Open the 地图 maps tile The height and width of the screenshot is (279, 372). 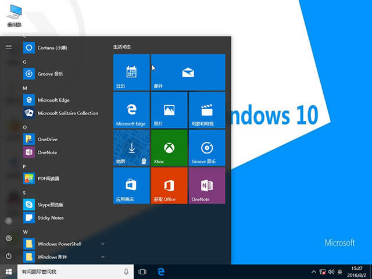(x=131, y=148)
